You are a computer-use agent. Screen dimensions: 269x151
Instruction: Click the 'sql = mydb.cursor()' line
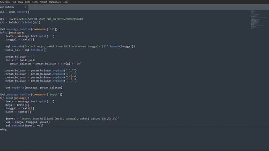15,12
